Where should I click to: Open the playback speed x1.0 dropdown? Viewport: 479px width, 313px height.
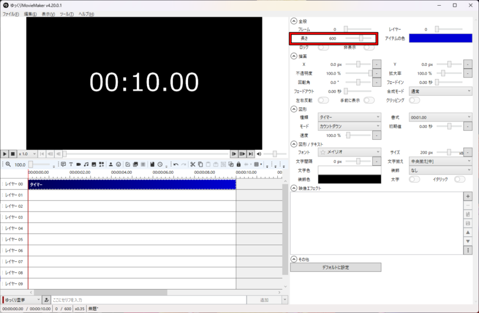point(27,154)
